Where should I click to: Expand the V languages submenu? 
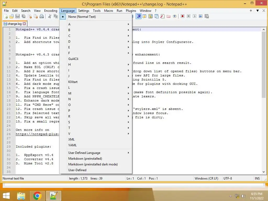(x=96, y=134)
